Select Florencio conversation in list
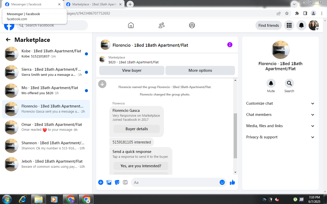327x204 pixels. coord(46,109)
